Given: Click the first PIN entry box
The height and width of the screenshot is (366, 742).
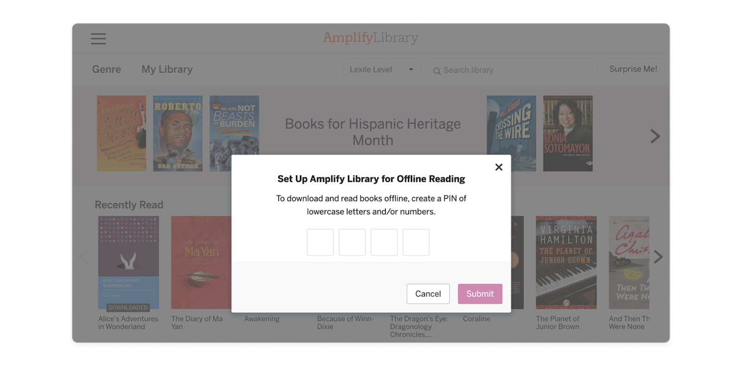Looking at the screenshot, I should click(x=320, y=242).
